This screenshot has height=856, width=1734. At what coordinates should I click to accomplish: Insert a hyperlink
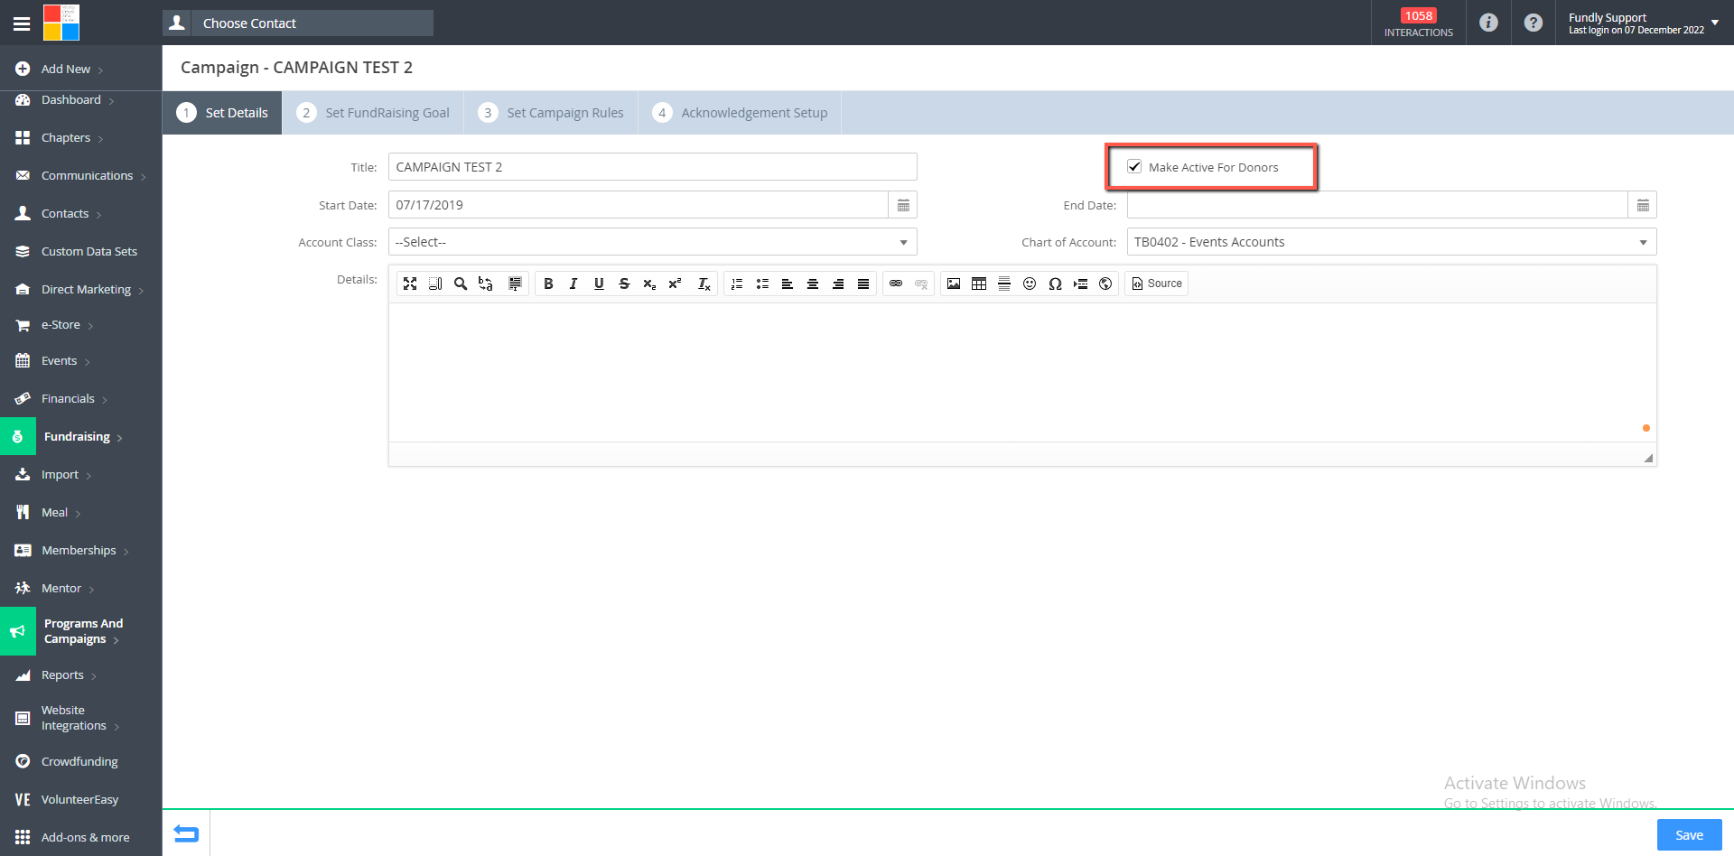[896, 284]
